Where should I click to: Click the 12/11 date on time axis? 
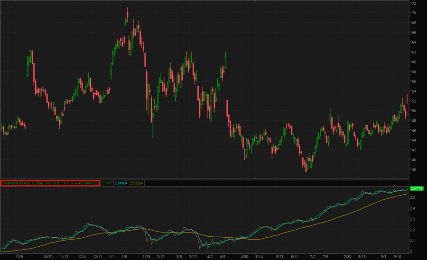(98, 256)
